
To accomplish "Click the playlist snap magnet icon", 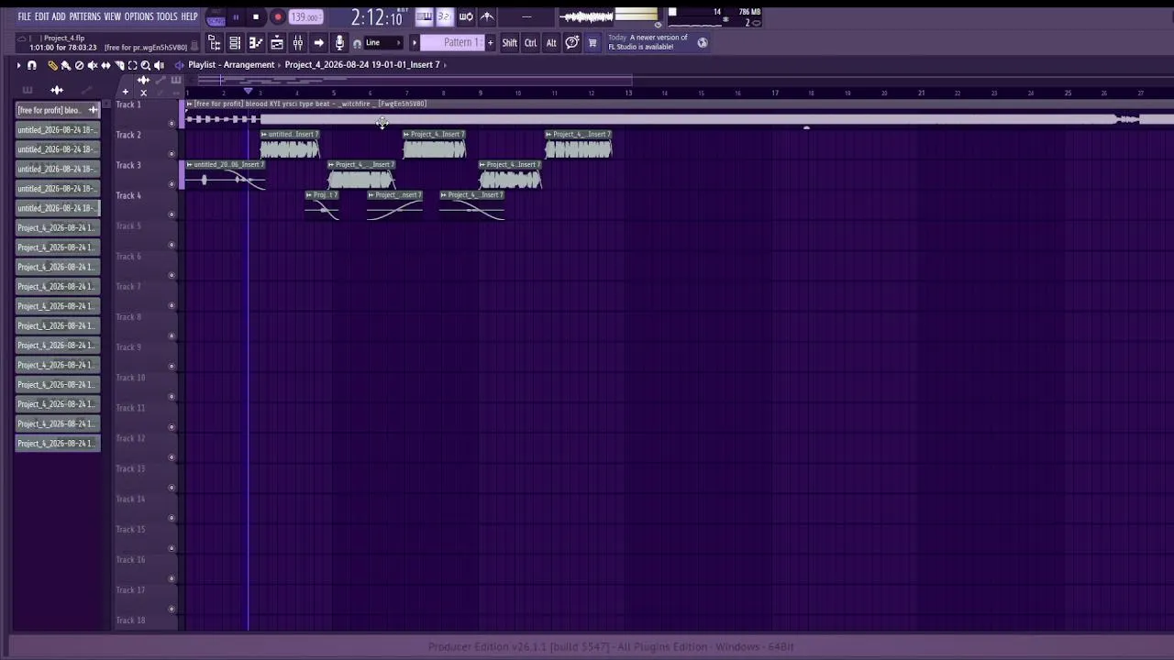I will pos(32,65).
